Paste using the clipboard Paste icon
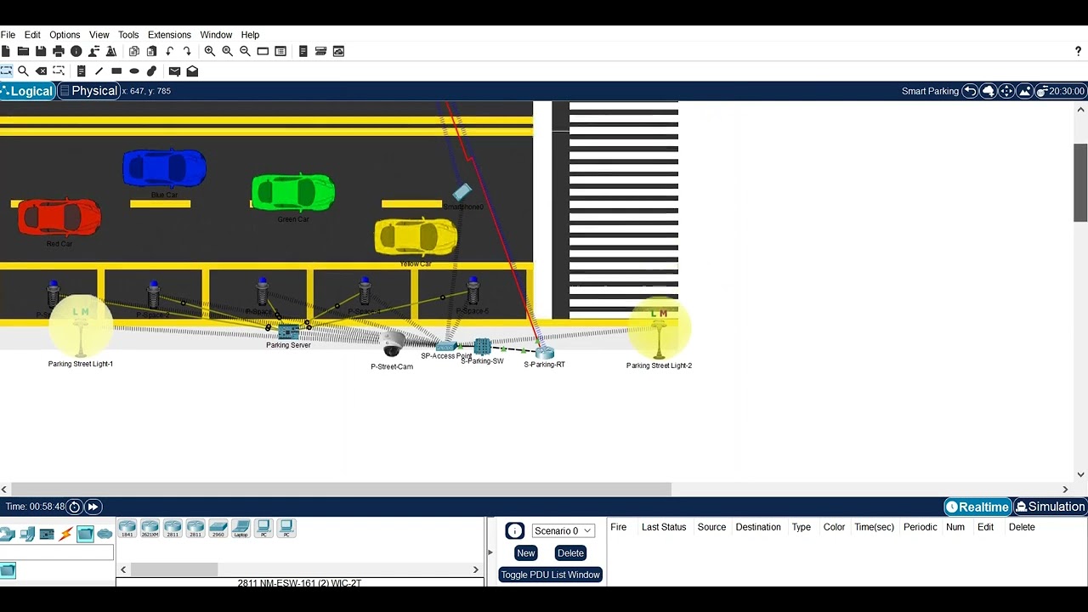The width and height of the screenshot is (1088, 612). pos(151,51)
